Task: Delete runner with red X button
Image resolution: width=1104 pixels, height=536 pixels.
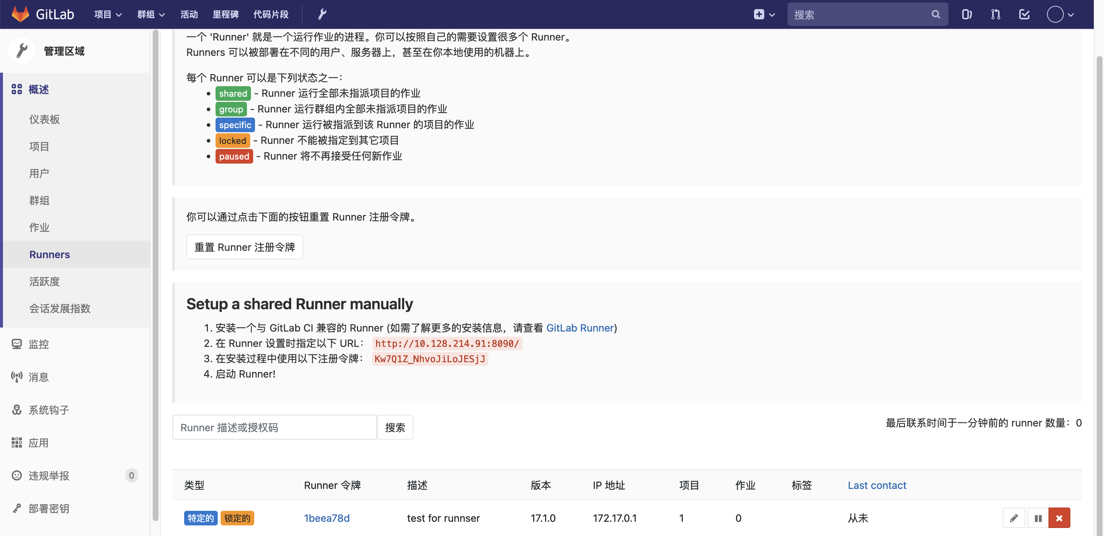Action: pos(1059,518)
